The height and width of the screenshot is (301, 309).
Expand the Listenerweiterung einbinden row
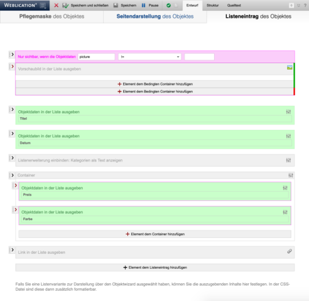(x=12, y=158)
